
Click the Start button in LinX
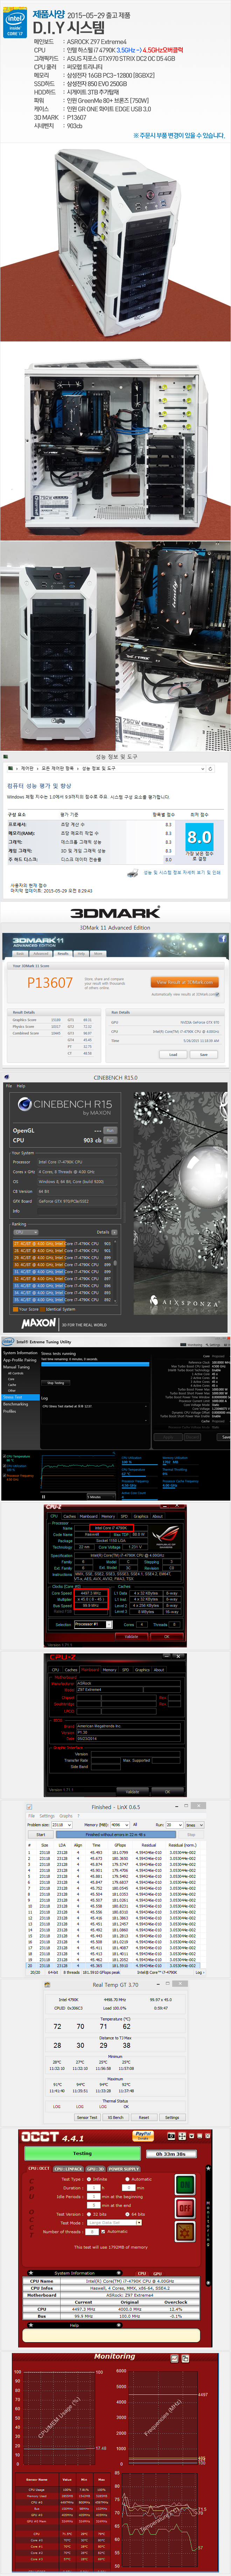coord(41,1835)
